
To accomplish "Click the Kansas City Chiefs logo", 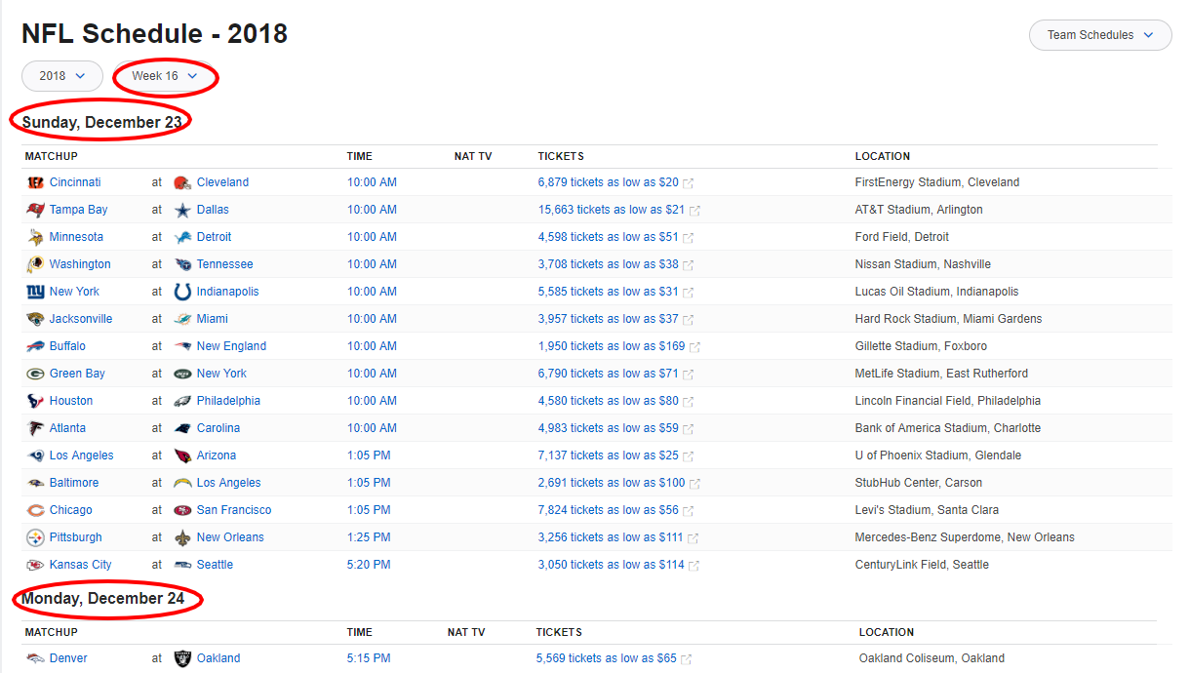I will point(35,565).
